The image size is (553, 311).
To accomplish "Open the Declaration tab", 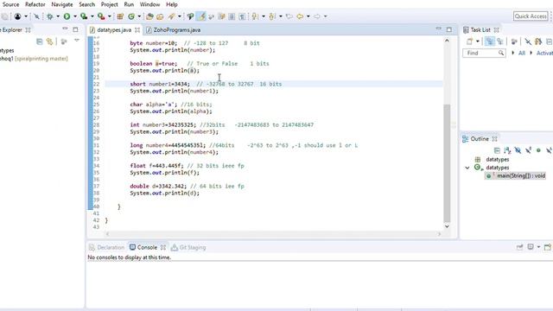I will [x=107, y=248].
